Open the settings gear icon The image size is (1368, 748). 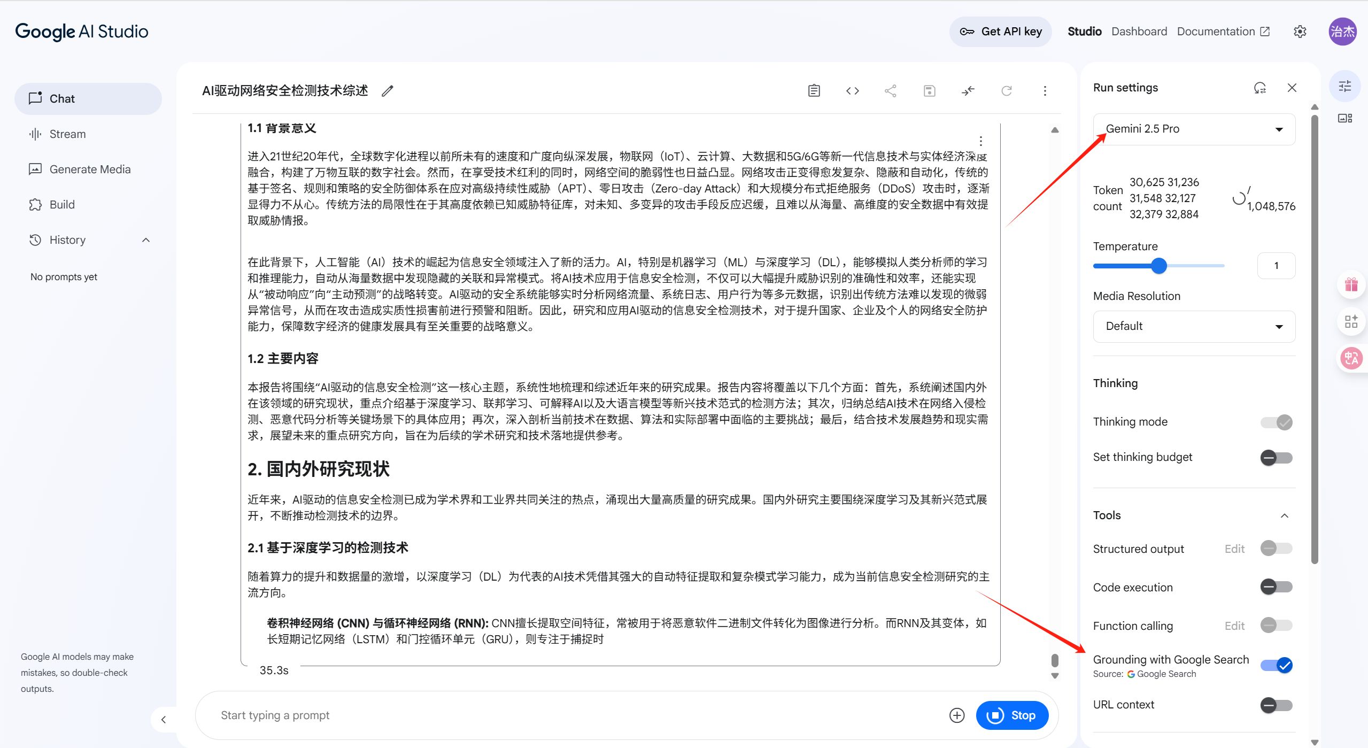click(1300, 32)
